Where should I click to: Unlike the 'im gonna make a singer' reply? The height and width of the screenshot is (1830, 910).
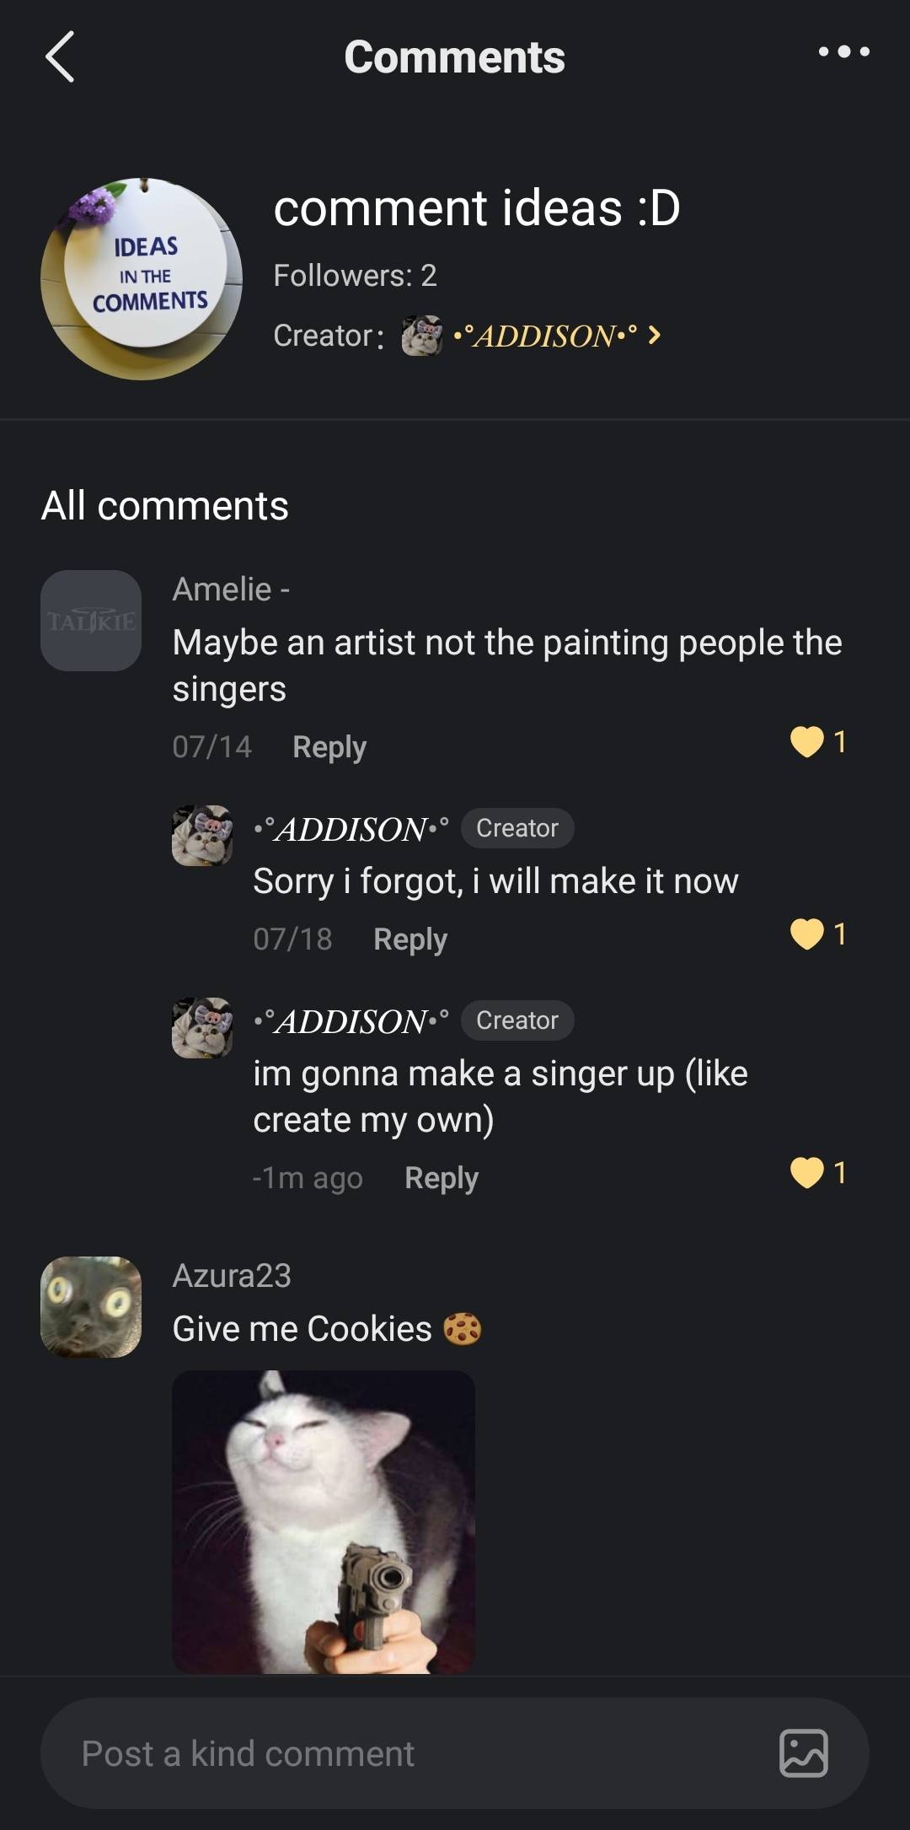tap(807, 1173)
